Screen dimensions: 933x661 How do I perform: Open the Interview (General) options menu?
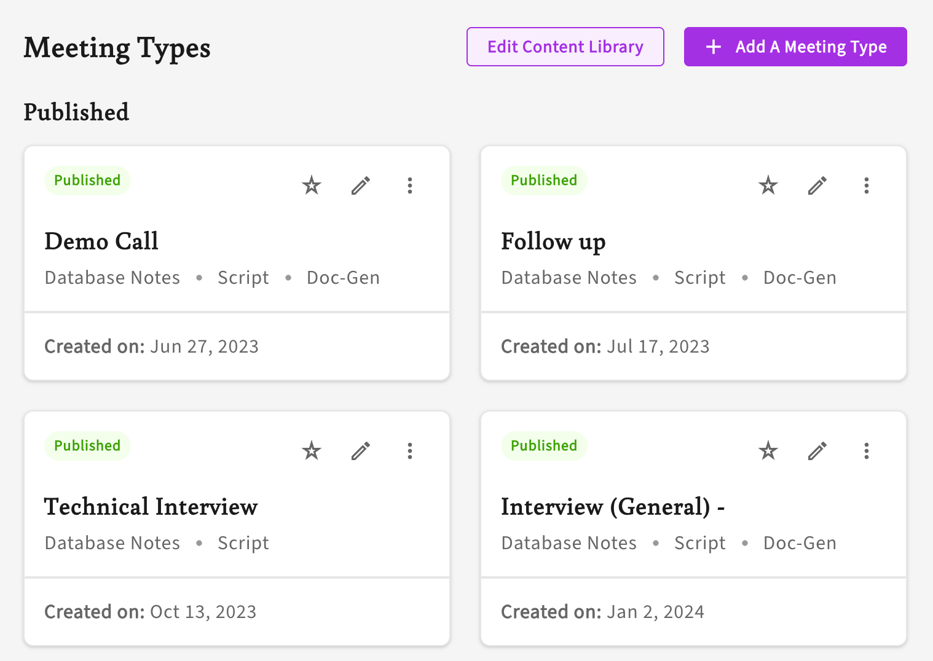pos(867,451)
